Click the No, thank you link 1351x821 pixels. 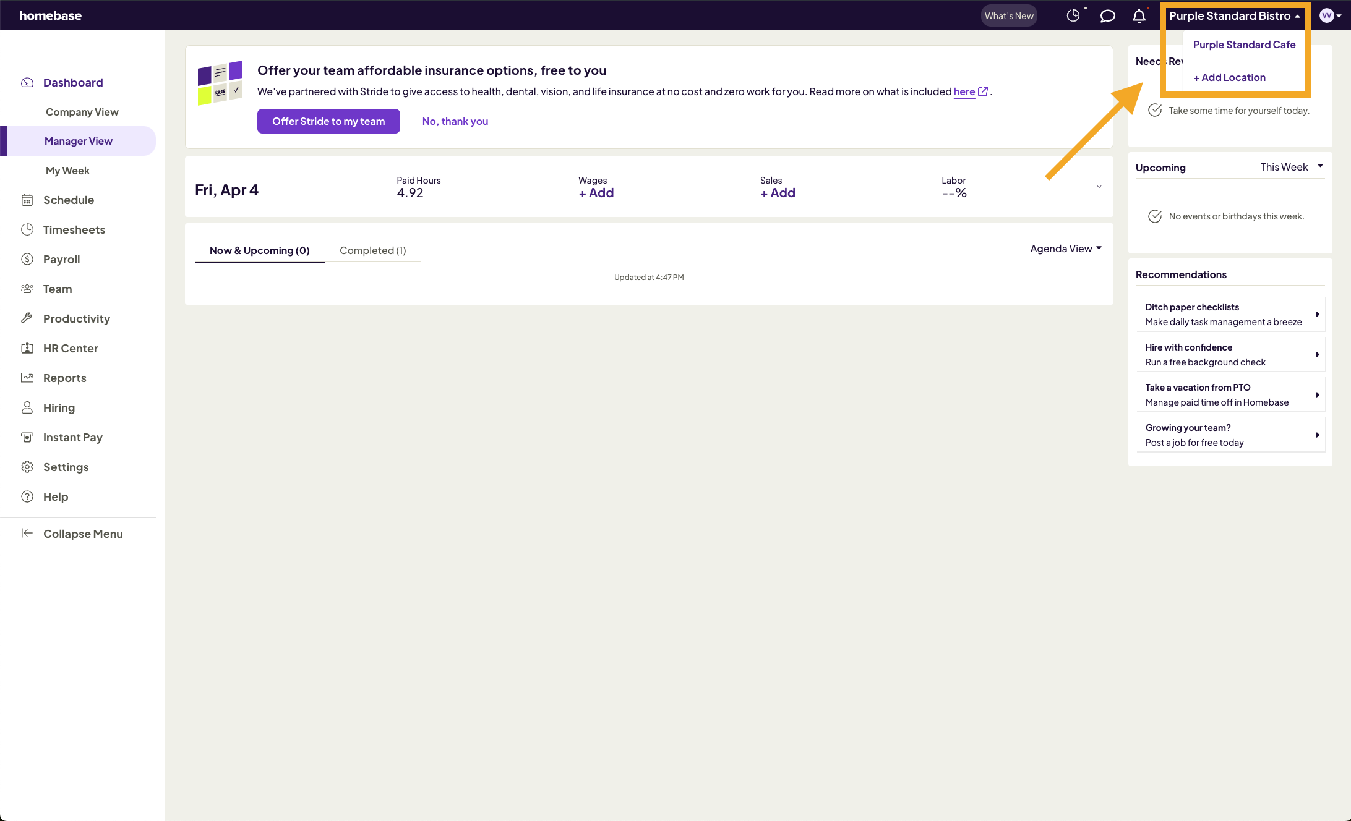455,121
